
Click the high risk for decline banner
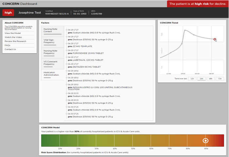[x=198, y=4]
